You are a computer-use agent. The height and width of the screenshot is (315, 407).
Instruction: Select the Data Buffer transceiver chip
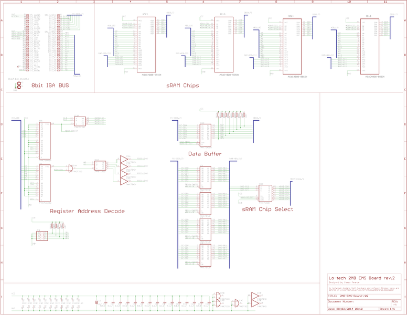205,135
